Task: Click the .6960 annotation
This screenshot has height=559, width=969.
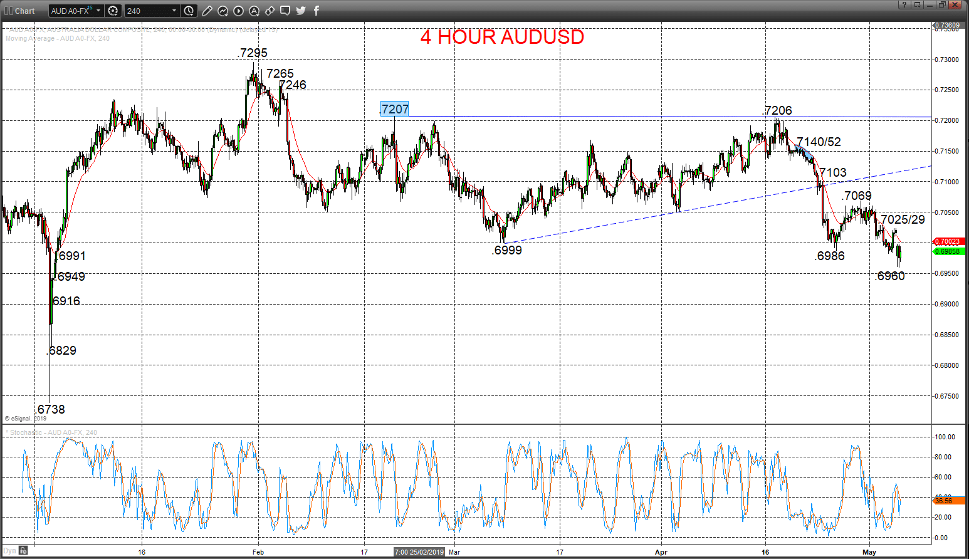Action: [890, 276]
